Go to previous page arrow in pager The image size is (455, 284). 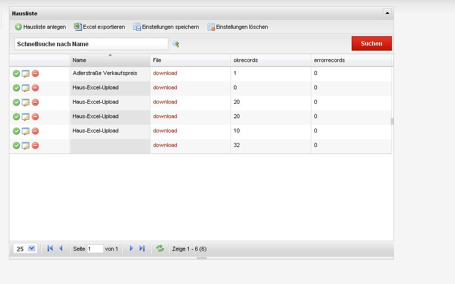61,248
